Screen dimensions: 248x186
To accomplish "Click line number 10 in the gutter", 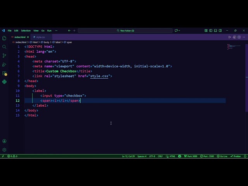I will [x=17, y=91].
